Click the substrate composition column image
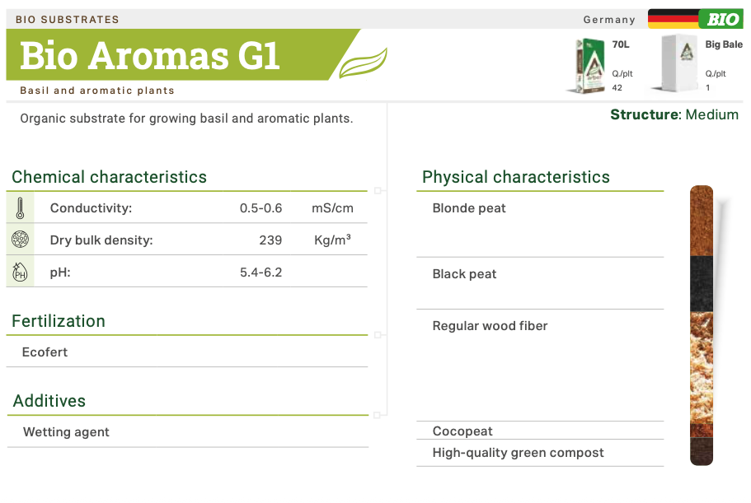 (x=702, y=325)
